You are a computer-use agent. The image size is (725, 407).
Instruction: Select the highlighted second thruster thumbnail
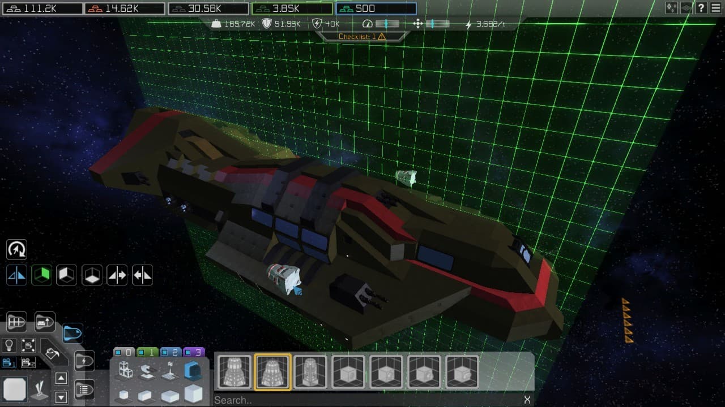click(272, 371)
